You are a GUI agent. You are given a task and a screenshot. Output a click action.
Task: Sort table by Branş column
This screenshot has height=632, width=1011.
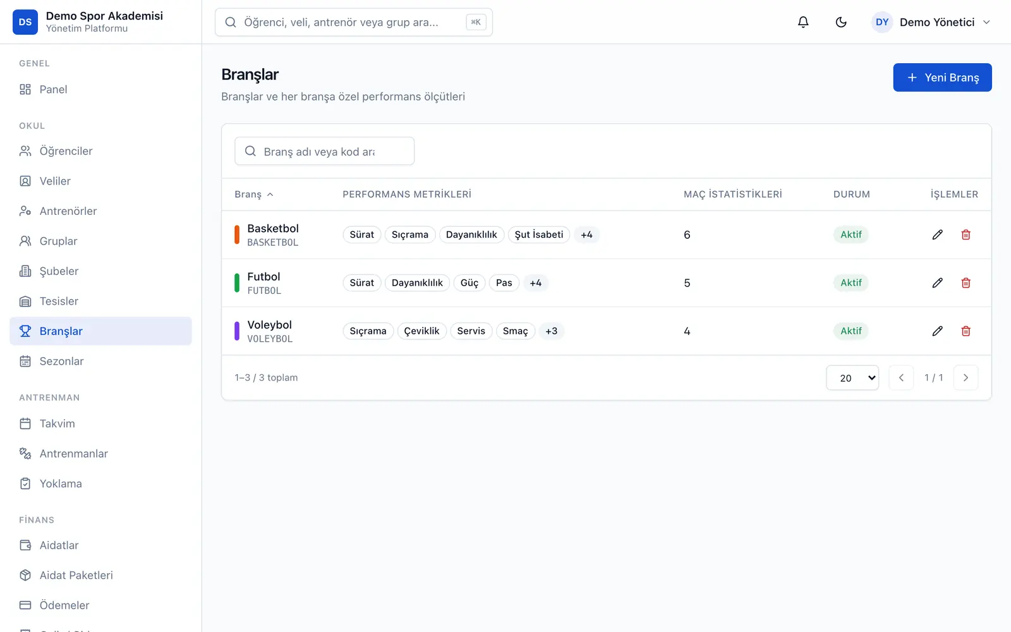[x=254, y=194]
